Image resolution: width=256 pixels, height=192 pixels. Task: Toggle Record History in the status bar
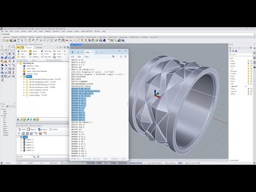170,163
